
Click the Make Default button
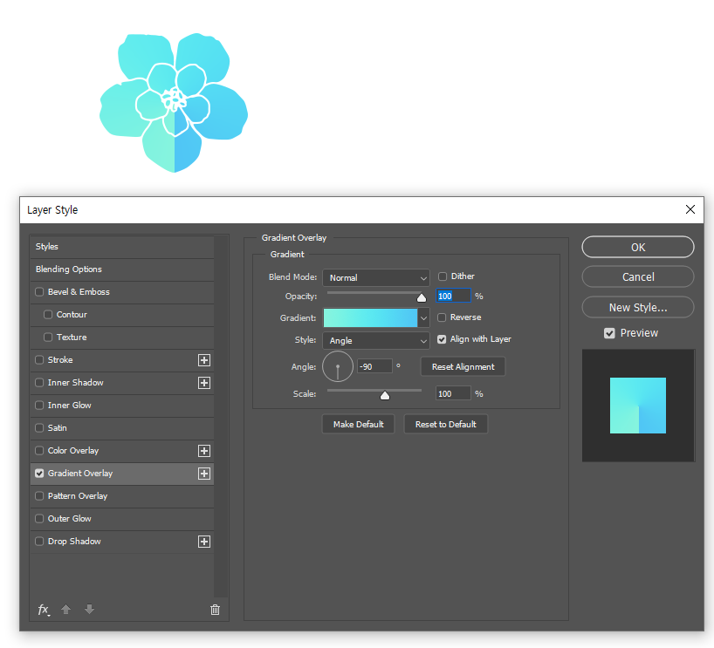pos(359,424)
